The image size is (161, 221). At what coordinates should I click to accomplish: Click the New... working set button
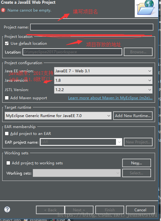click(137, 163)
